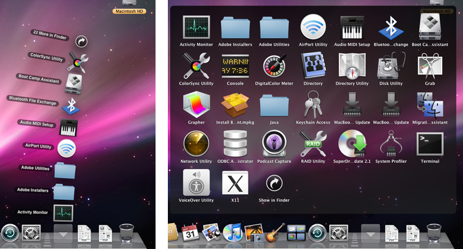Open the Java folder
Viewport: 463px width, 249px height.
274,106
